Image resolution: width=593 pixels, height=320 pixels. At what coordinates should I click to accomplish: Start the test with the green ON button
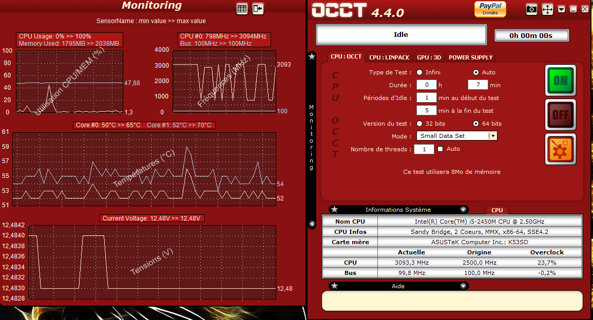(x=561, y=80)
